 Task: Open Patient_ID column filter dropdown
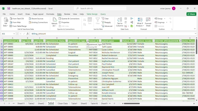tap(100, 41)
